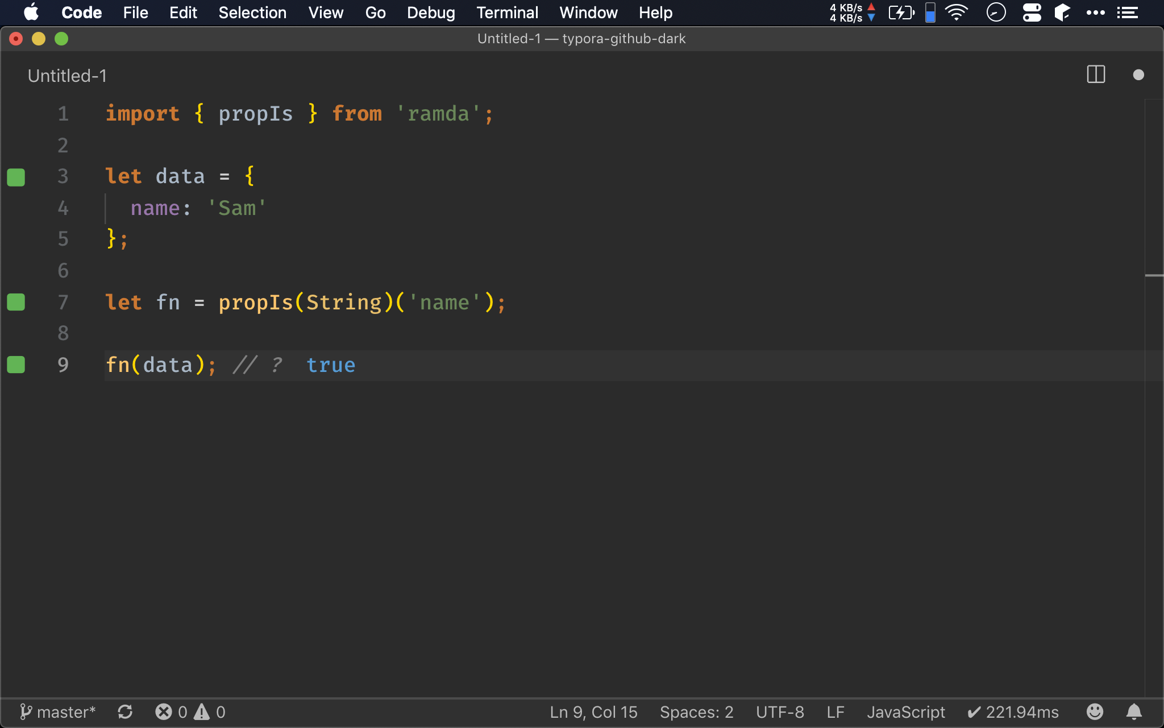
Task: Click the propIs call on line 7
Action: pos(255,303)
